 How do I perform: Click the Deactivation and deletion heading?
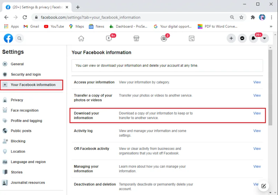click(95, 184)
